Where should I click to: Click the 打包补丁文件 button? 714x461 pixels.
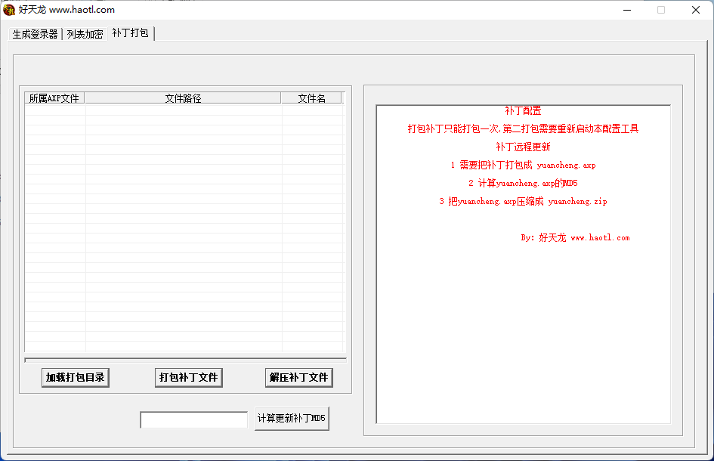[189, 377]
